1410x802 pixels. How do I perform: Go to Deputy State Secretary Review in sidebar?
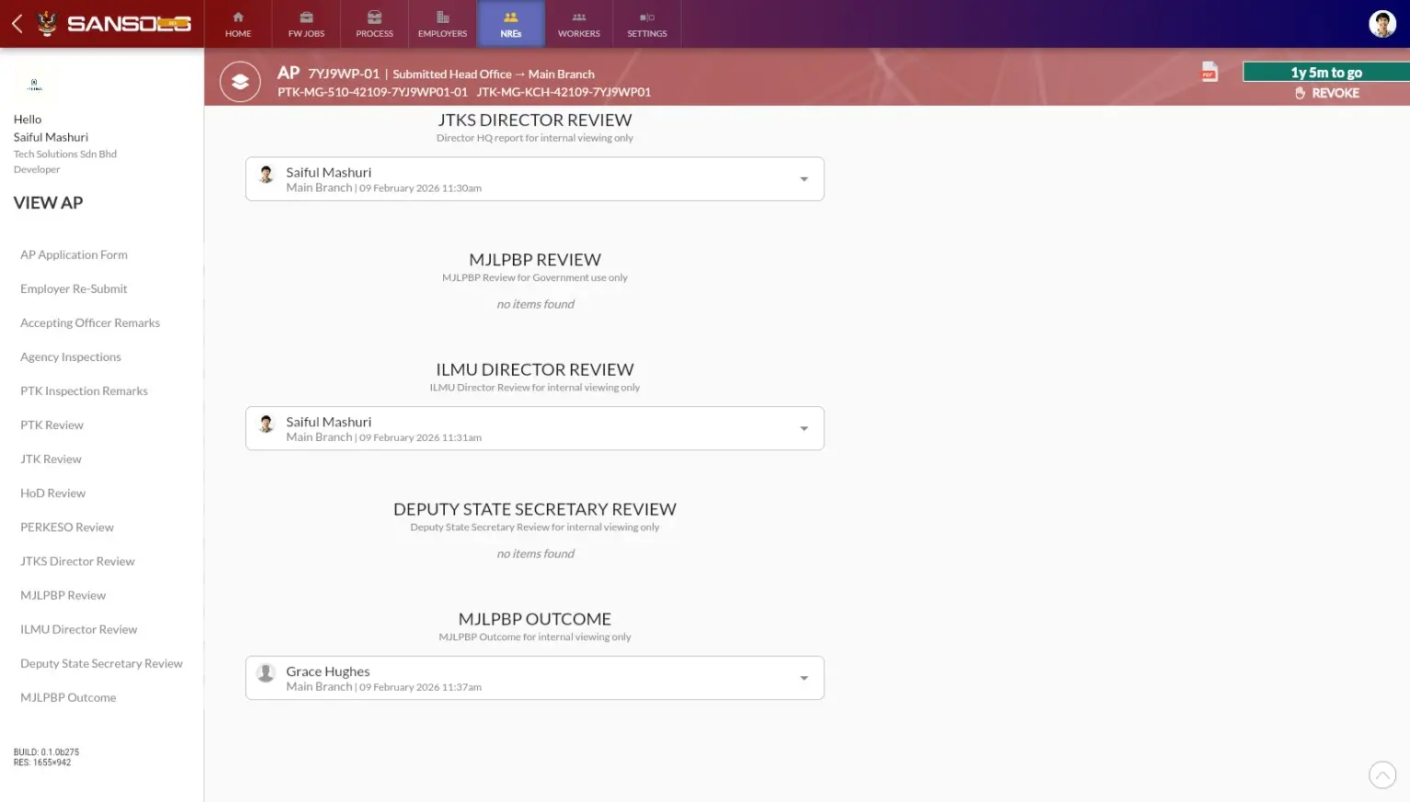(x=101, y=662)
